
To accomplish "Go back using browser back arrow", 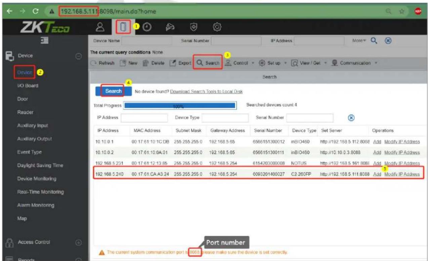I will 10,11.
